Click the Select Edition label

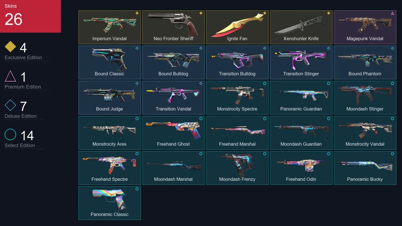[20, 146]
